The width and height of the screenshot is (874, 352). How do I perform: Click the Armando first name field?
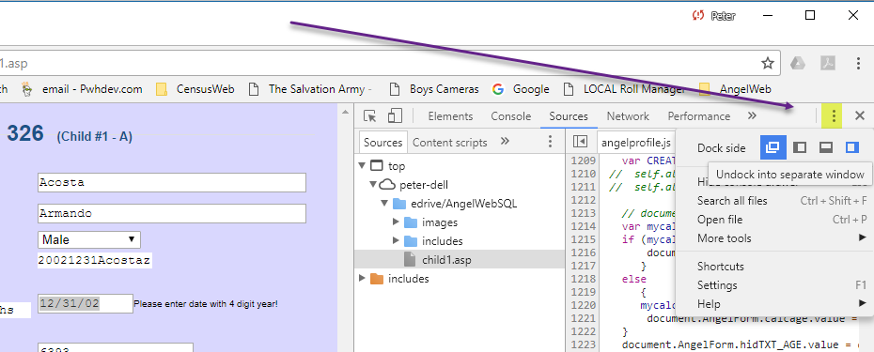pyautogui.click(x=172, y=213)
